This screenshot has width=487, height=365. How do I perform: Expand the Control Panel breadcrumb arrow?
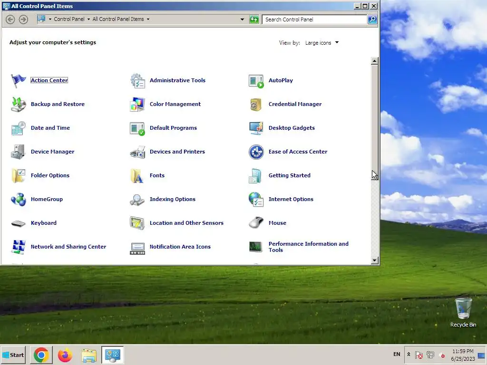pos(88,19)
